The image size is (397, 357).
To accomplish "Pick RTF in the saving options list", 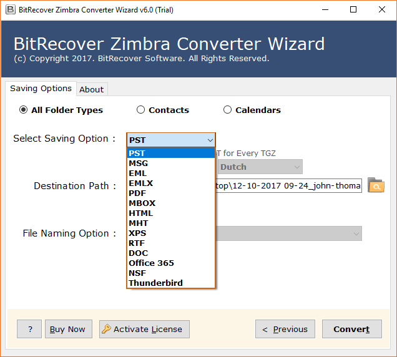I will [x=171, y=243].
